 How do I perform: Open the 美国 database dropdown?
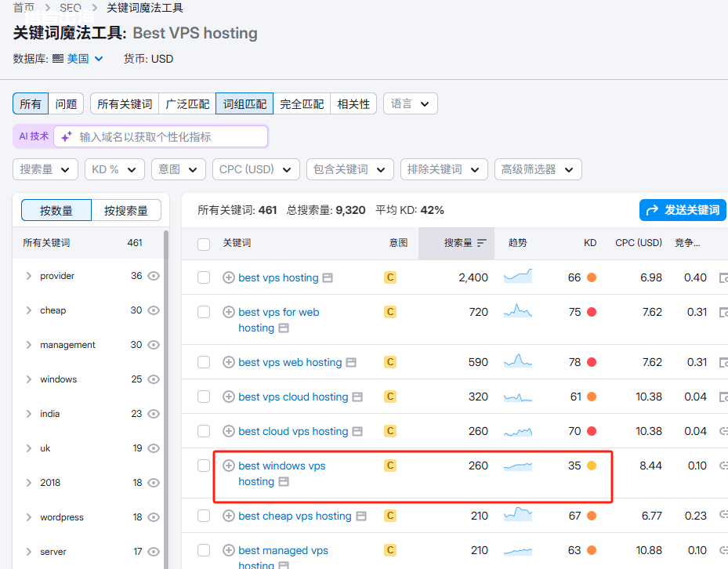pos(78,59)
